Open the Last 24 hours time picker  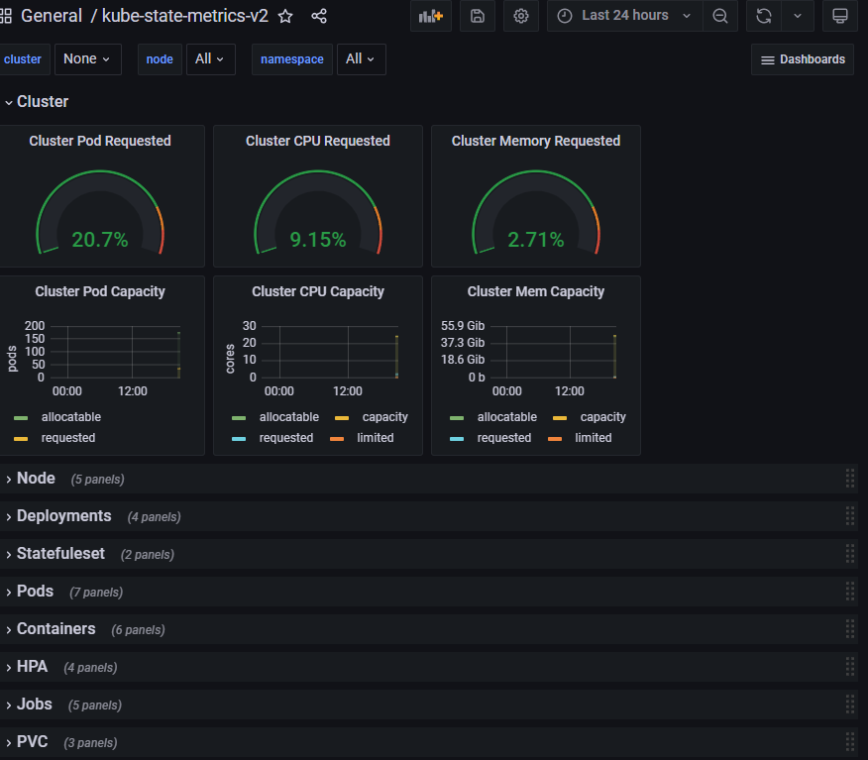625,16
